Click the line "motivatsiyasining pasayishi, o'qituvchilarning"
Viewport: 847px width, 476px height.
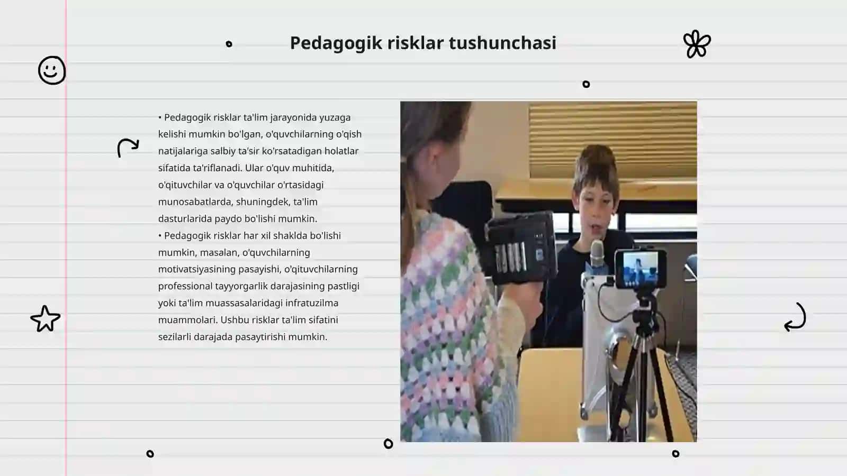(x=258, y=269)
